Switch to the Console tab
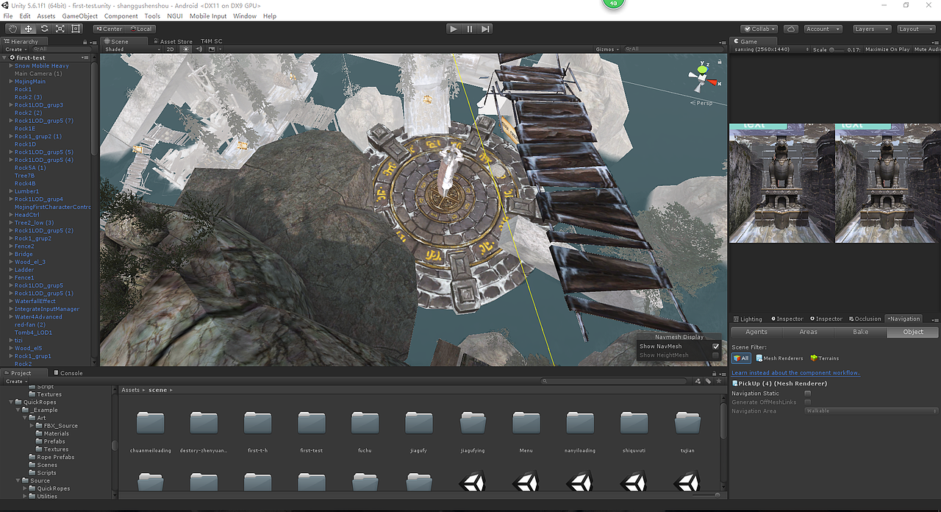This screenshot has width=941, height=512. coord(67,373)
